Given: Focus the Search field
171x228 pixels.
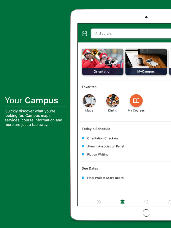Looking at the screenshot, I should click(x=131, y=34).
